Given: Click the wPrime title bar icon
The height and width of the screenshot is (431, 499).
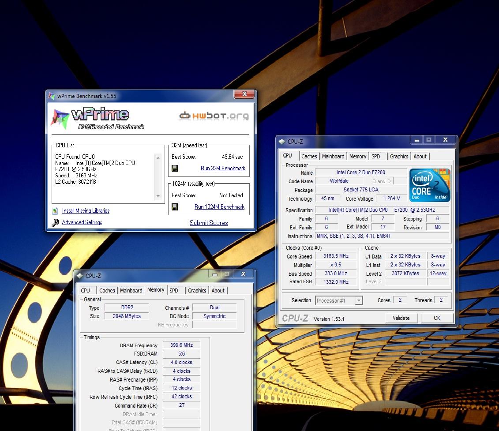Looking at the screenshot, I should (52, 96).
